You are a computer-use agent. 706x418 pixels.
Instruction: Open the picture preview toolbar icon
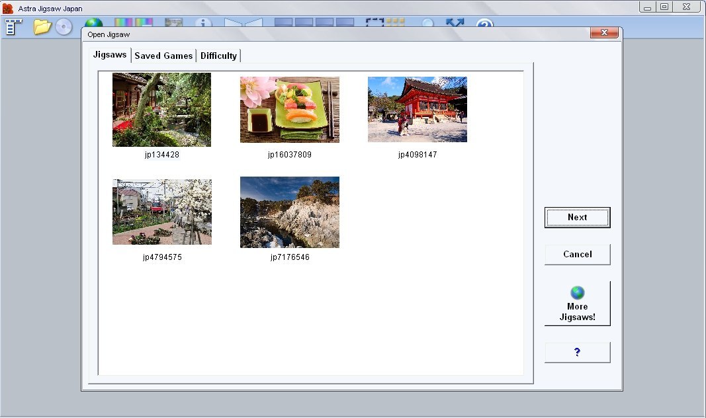[173, 22]
